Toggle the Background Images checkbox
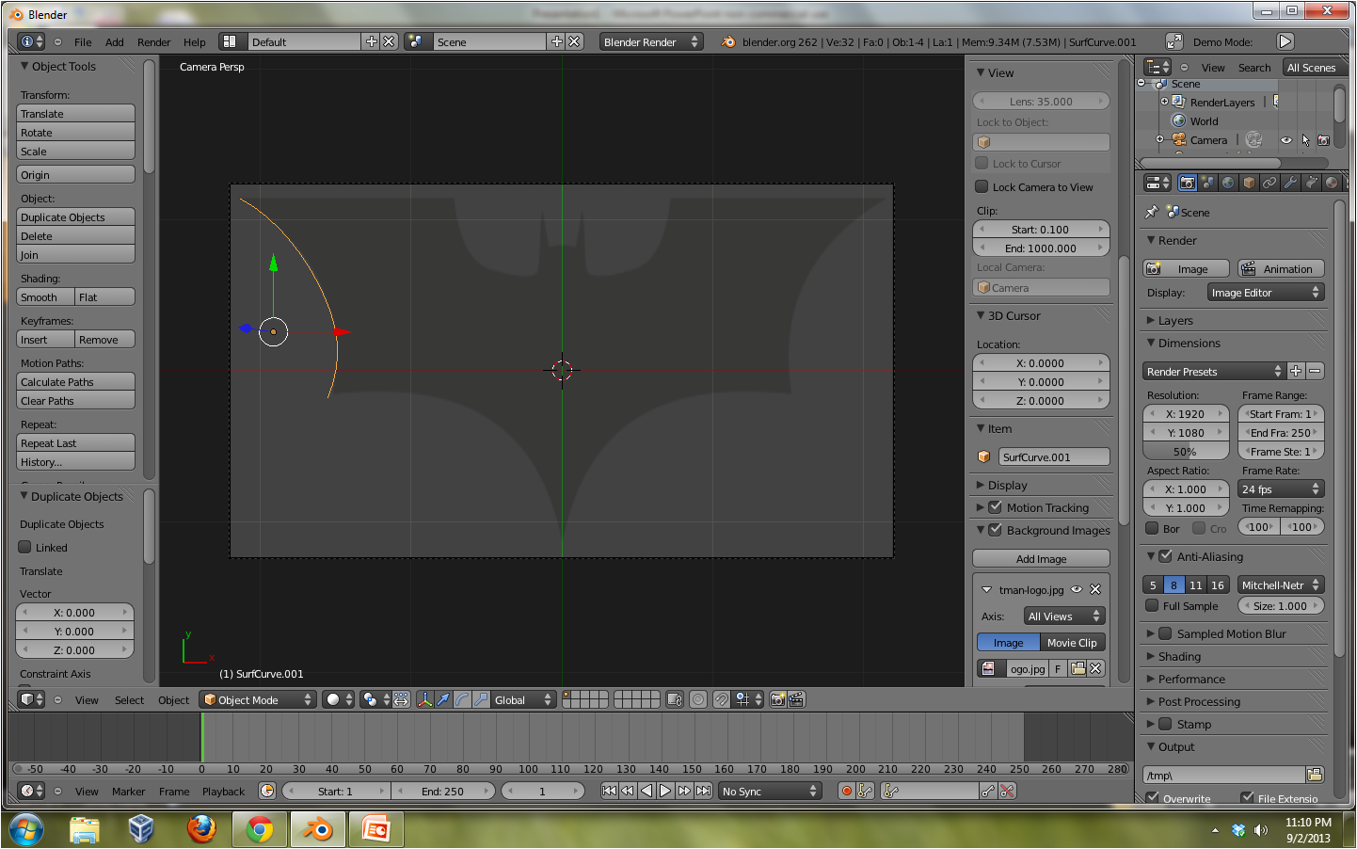This screenshot has width=1357, height=849. pos(995,530)
